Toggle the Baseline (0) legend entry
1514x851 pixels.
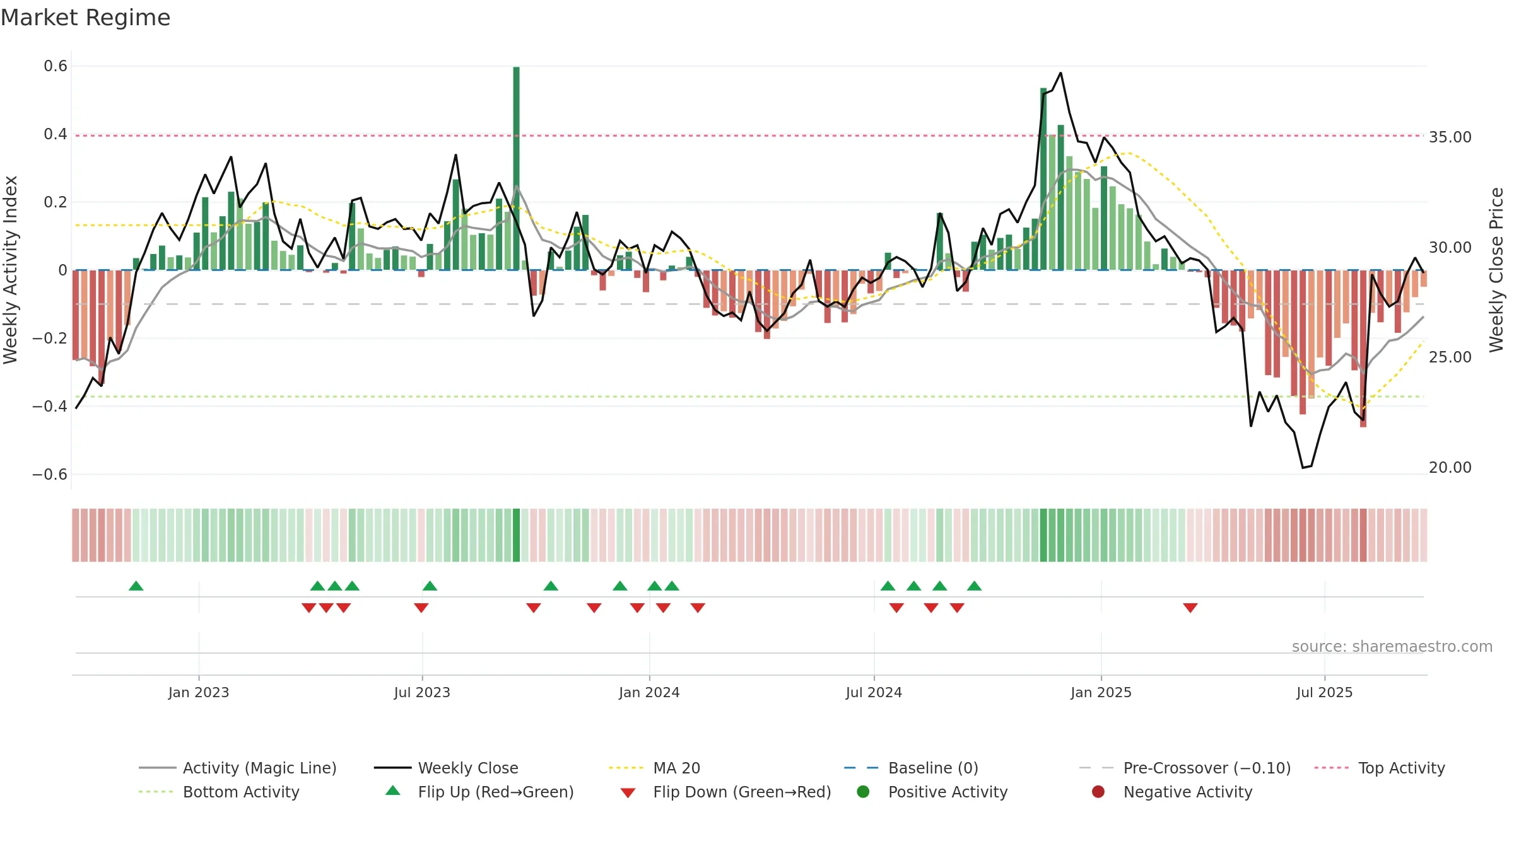coord(911,768)
